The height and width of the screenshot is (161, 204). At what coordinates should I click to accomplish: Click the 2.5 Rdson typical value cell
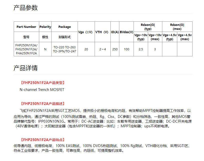tap(141, 49)
